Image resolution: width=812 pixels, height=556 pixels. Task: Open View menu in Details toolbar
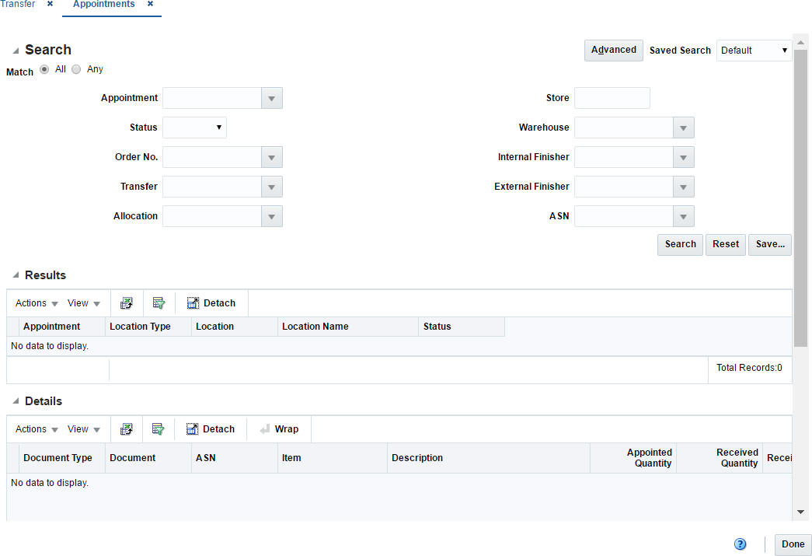[x=83, y=429]
